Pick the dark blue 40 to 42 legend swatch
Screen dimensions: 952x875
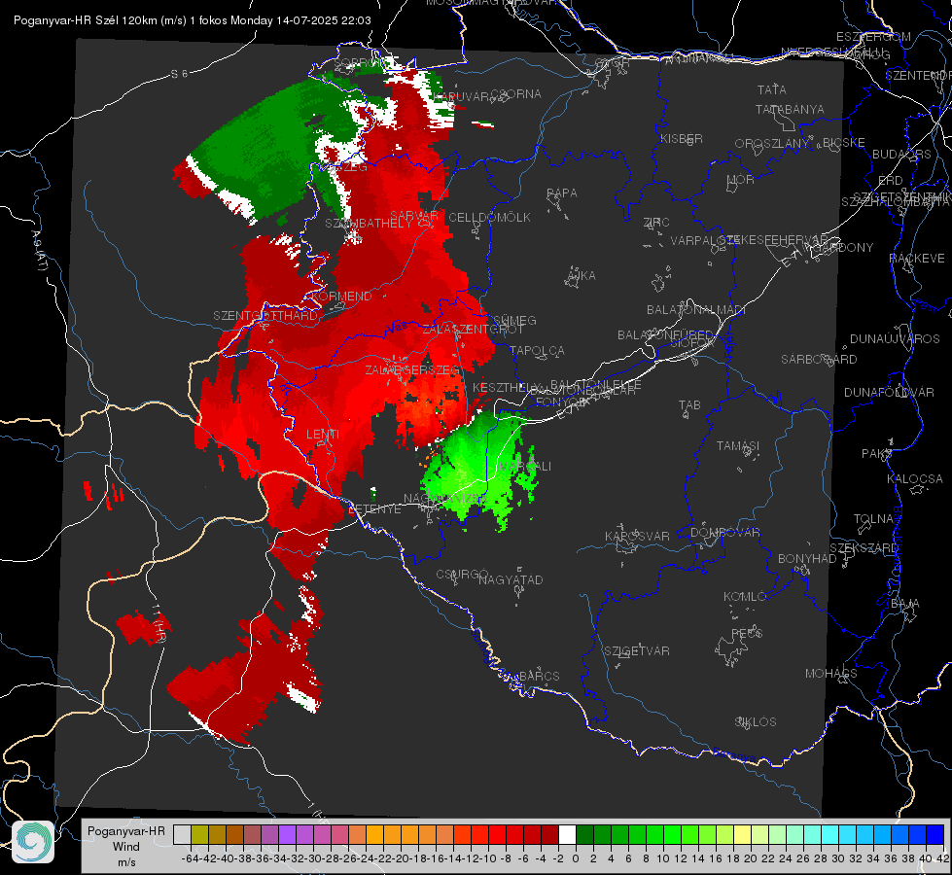[x=935, y=834]
